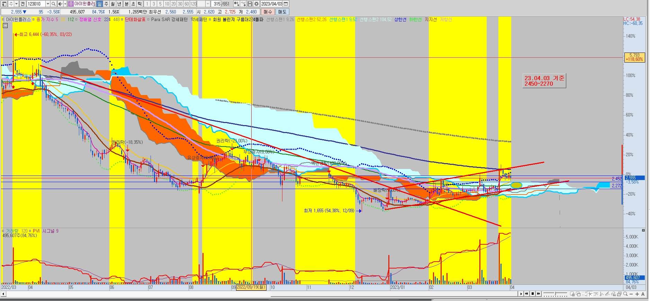Select the 일 (daily) period button
The image size is (650, 301).
(99, 4)
